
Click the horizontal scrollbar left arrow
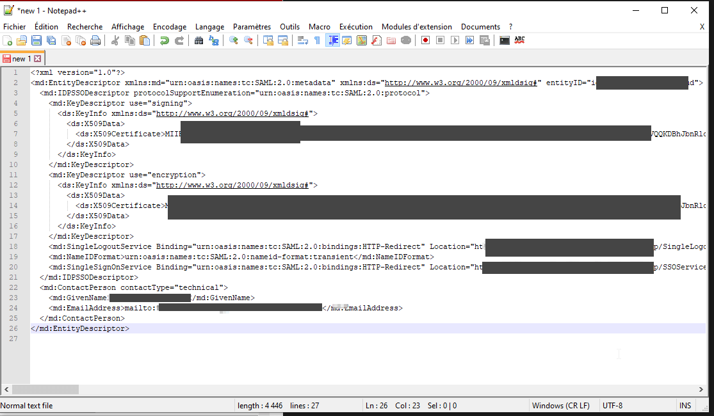(x=6, y=390)
